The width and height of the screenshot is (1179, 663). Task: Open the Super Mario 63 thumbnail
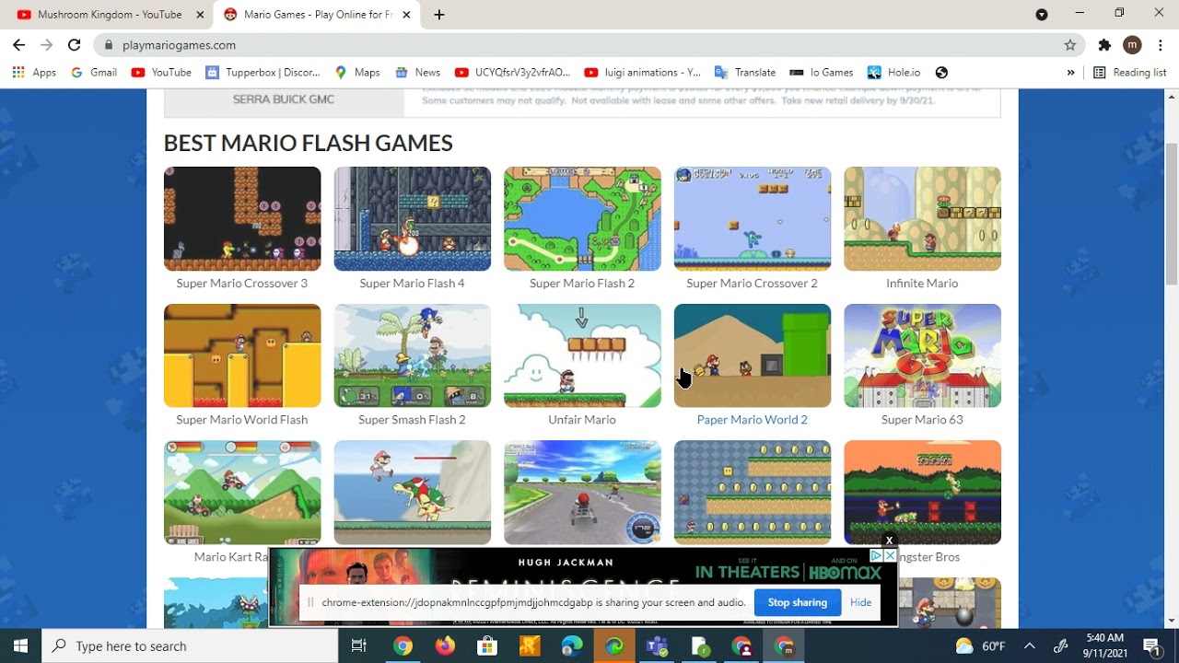coord(922,355)
